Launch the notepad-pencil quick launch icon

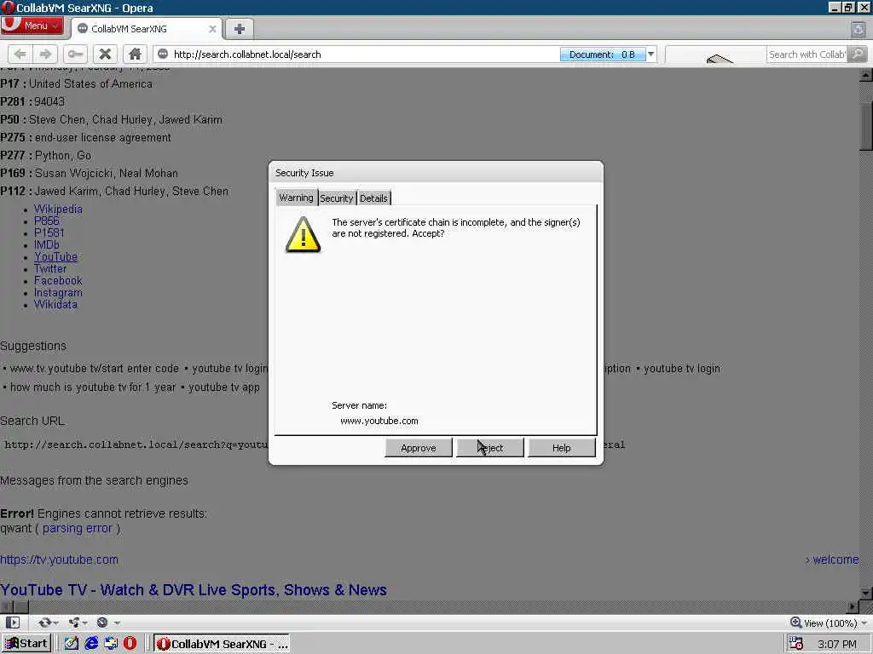pos(72,644)
